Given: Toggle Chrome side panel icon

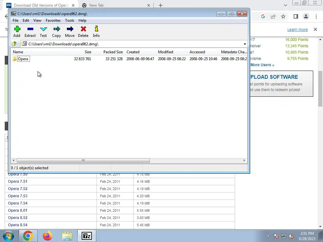Looking at the screenshot, I should (x=296, y=16).
